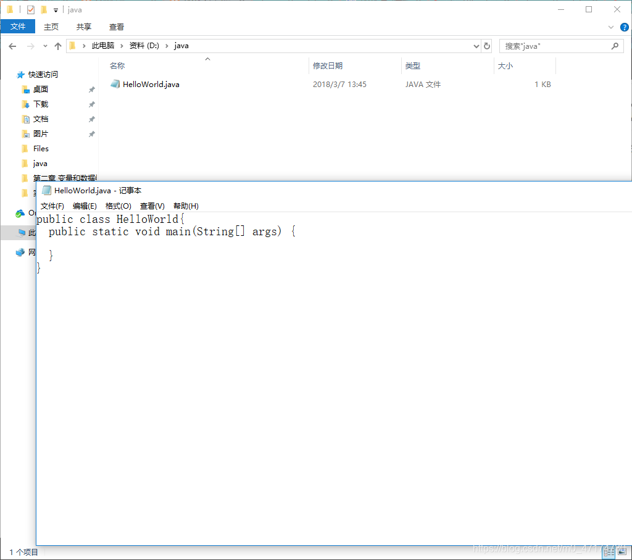Sort files by 修改日期 column
The height and width of the screenshot is (560, 632).
(327, 65)
